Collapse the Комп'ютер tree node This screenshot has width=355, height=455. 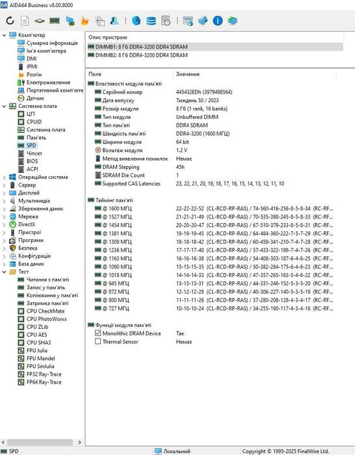coord(4,35)
